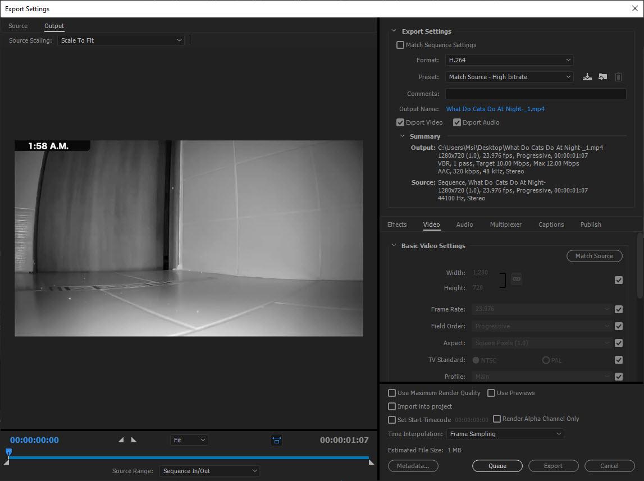Click the Metadata button

click(x=413, y=466)
